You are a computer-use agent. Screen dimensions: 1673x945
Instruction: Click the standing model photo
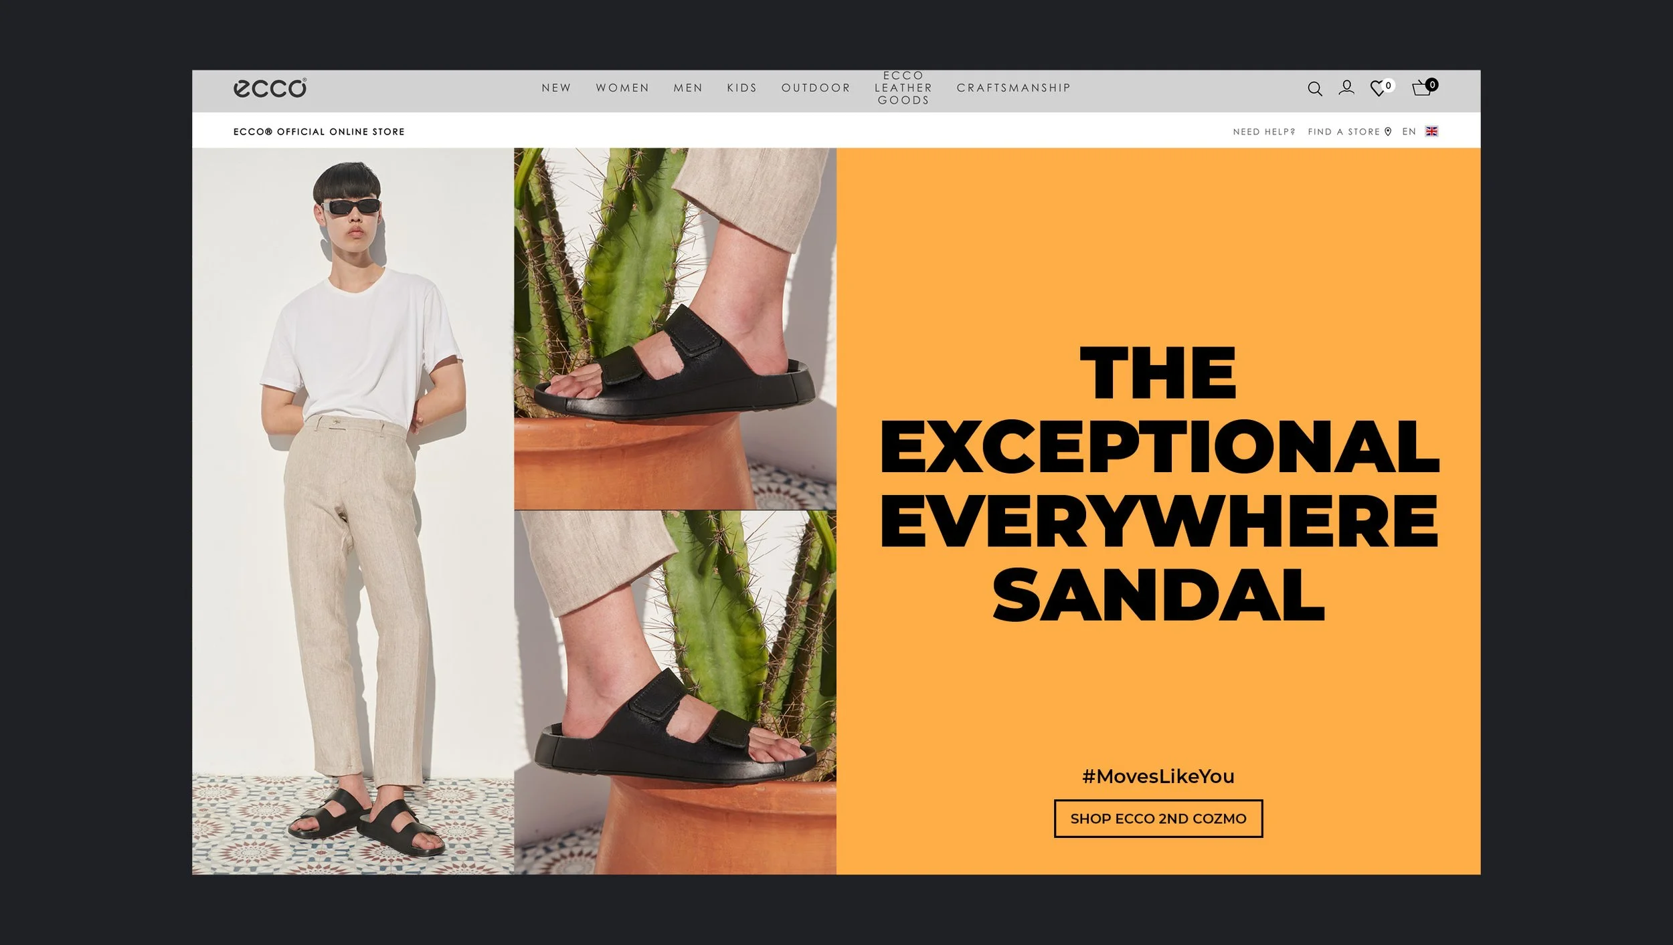353,511
